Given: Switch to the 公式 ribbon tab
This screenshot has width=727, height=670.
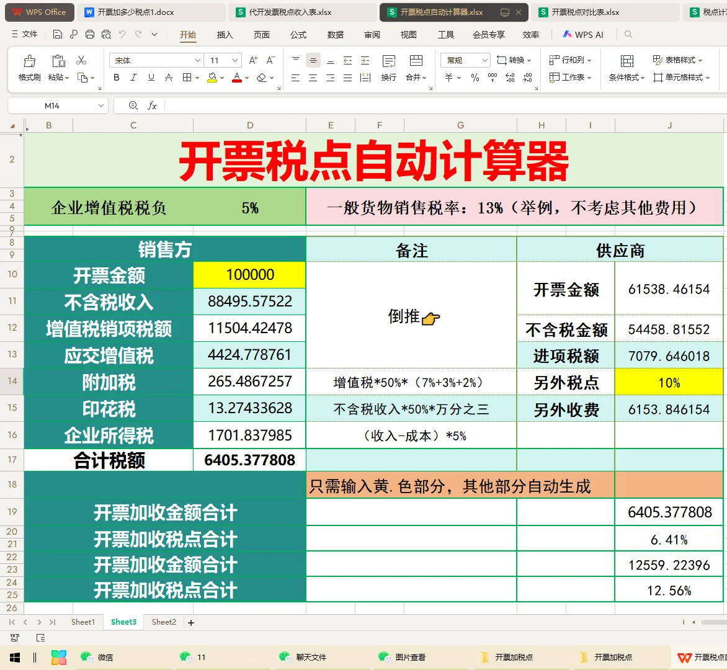Looking at the screenshot, I should pyautogui.click(x=298, y=34).
